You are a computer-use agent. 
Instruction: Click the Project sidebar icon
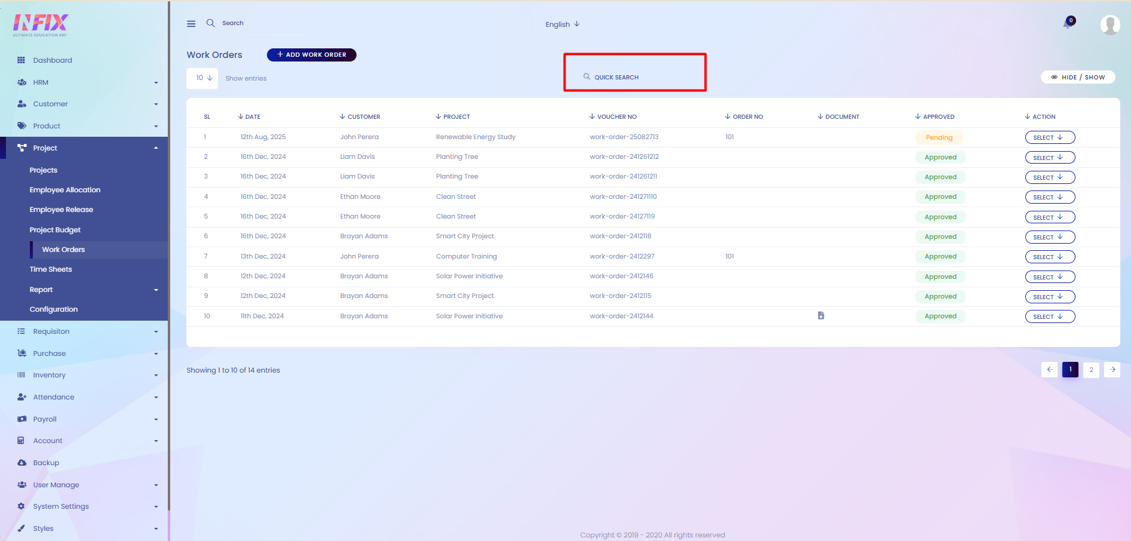[21, 148]
